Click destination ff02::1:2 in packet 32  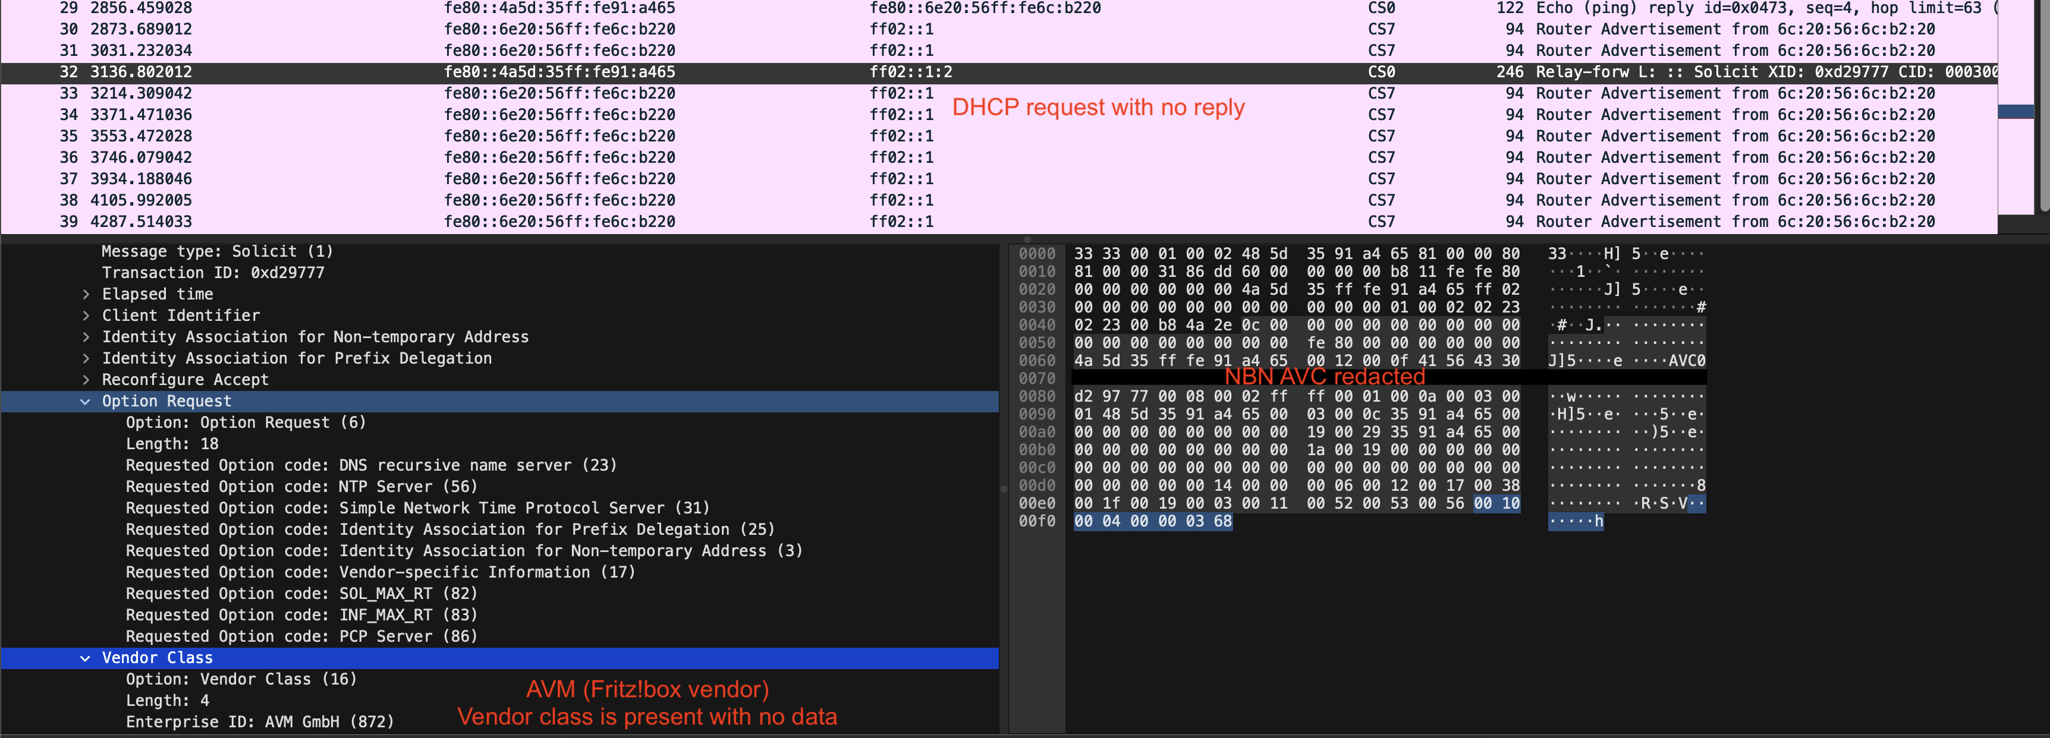tap(910, 72)
